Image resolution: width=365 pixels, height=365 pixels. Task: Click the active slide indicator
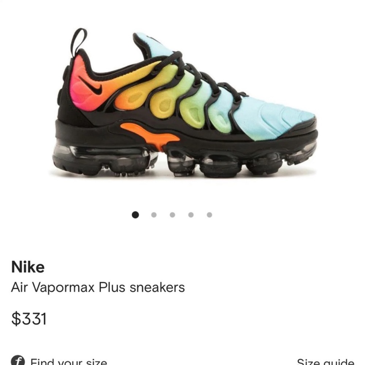pyautogui.click(x=136, y=215)
